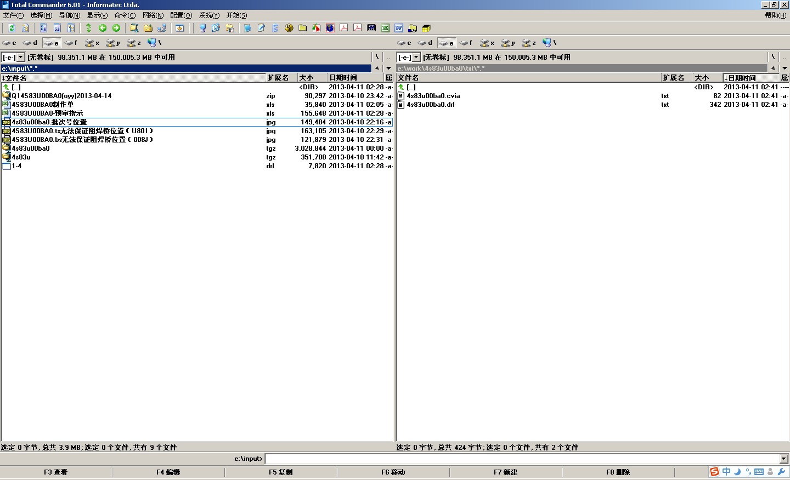Click the command line input field
790x480 pixels.
pos(522,459)
